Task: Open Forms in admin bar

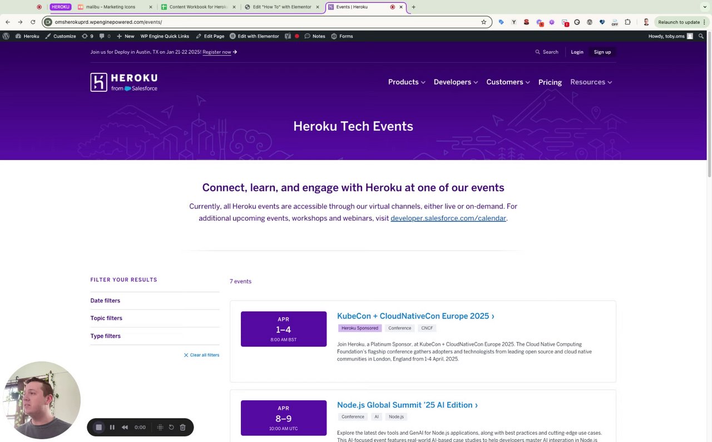Action: [342, 36]
